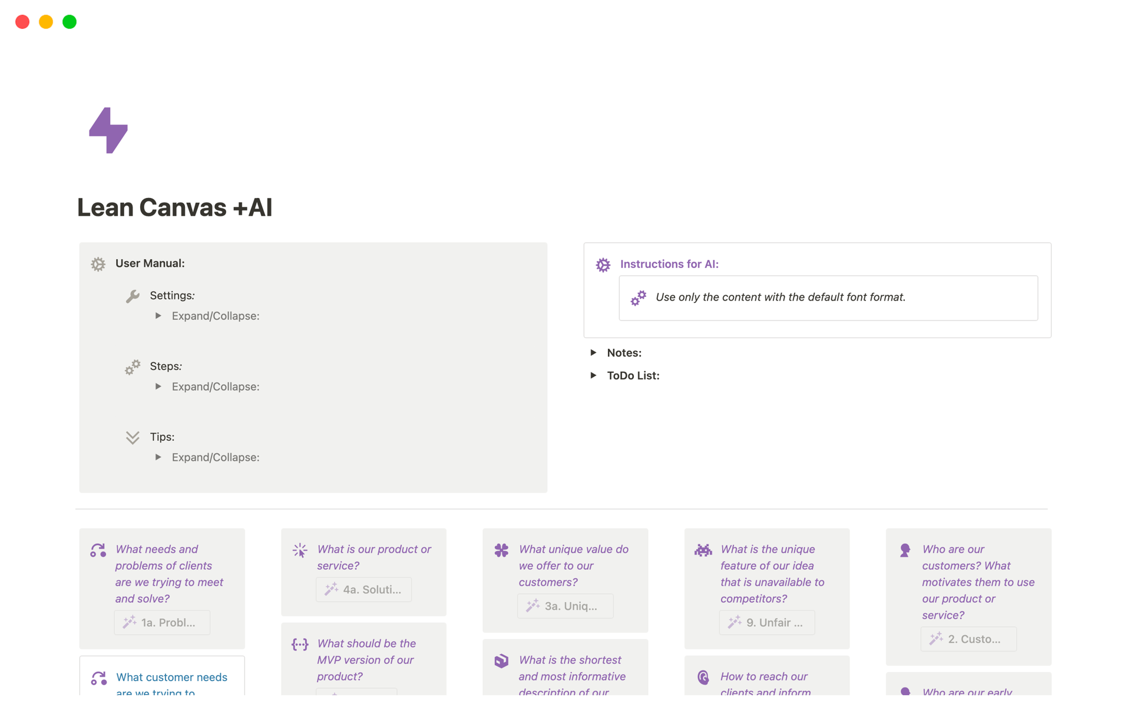Click the headset icon in the Problem card
Image resolution: width=1131 pixels, height=707 pixels.
98,550
